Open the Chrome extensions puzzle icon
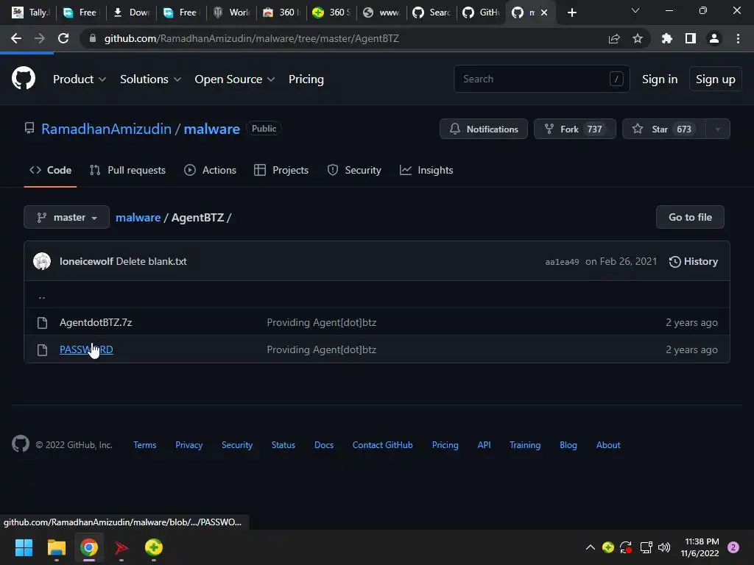The image size is (754, 565). click(667, 38)
